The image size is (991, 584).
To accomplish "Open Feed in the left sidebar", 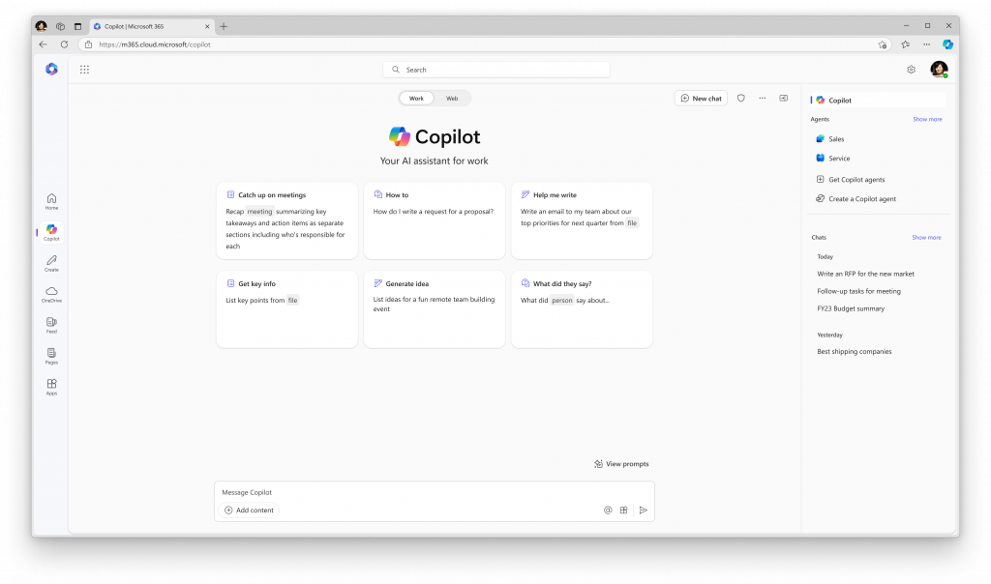I will pyautogui.click(x=51, y=326).
